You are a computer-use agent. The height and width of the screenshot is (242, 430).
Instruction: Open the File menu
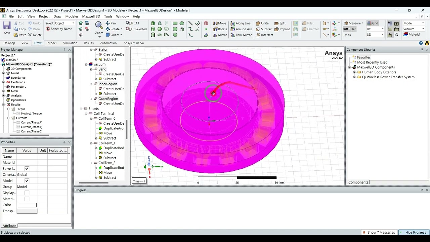(11, 16)
